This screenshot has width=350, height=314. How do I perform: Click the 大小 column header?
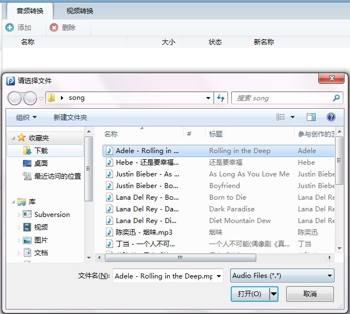169,42
